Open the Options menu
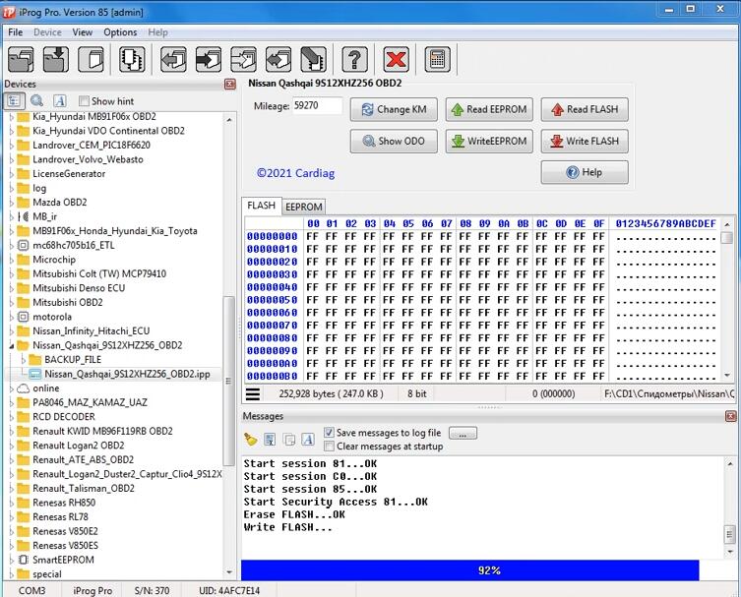 [120, 32]
